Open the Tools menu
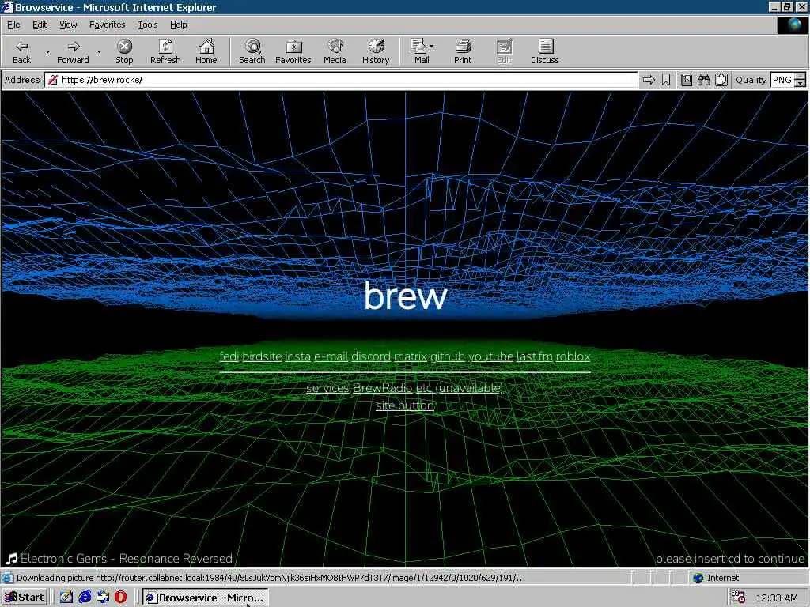The width and height of the screenshot is (810, 607). 147,25
